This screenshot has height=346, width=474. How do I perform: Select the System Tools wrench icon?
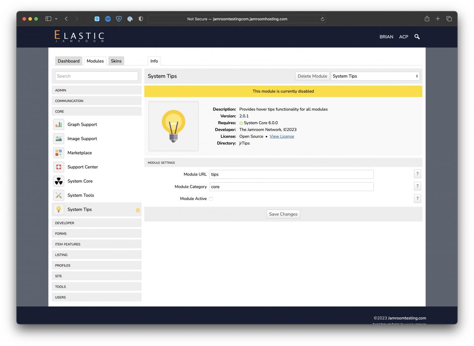(x=59, y=195)
